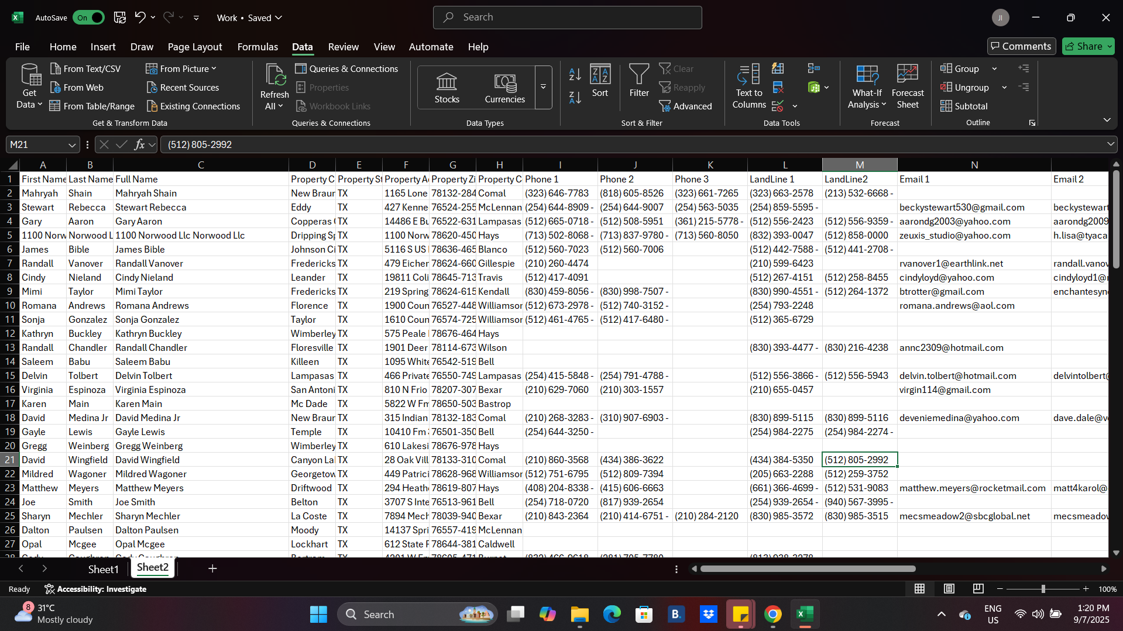Image resolution: width=1123 pixels, height=631 pixels.
Task: Convert selection to Stocks data type
Action: click(447, 88)
